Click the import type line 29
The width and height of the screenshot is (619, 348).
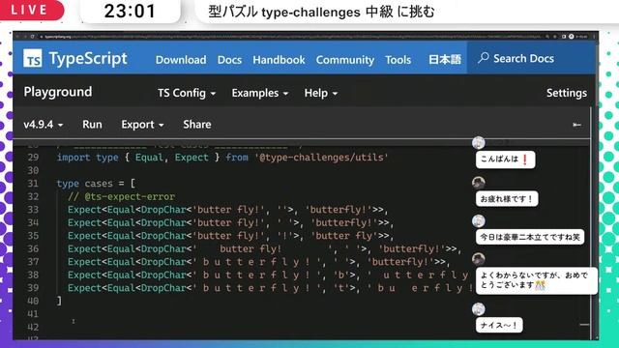tap(222, 158)
